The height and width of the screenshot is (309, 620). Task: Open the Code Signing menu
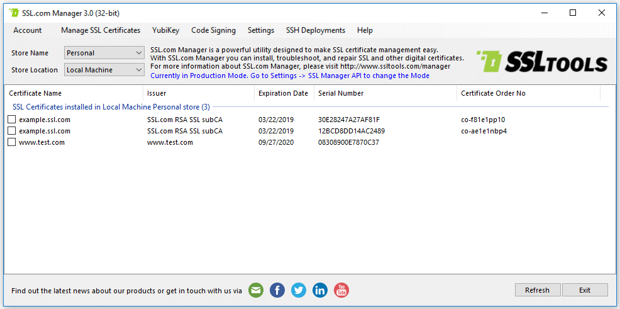pyautogui.click(x=213, y=30)
